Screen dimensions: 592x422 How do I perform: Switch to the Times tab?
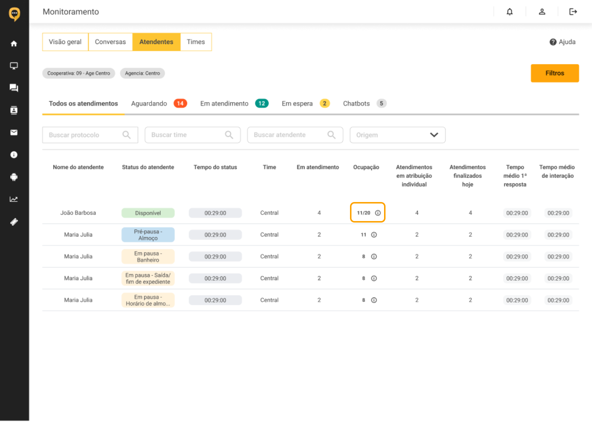pos(196,42)
